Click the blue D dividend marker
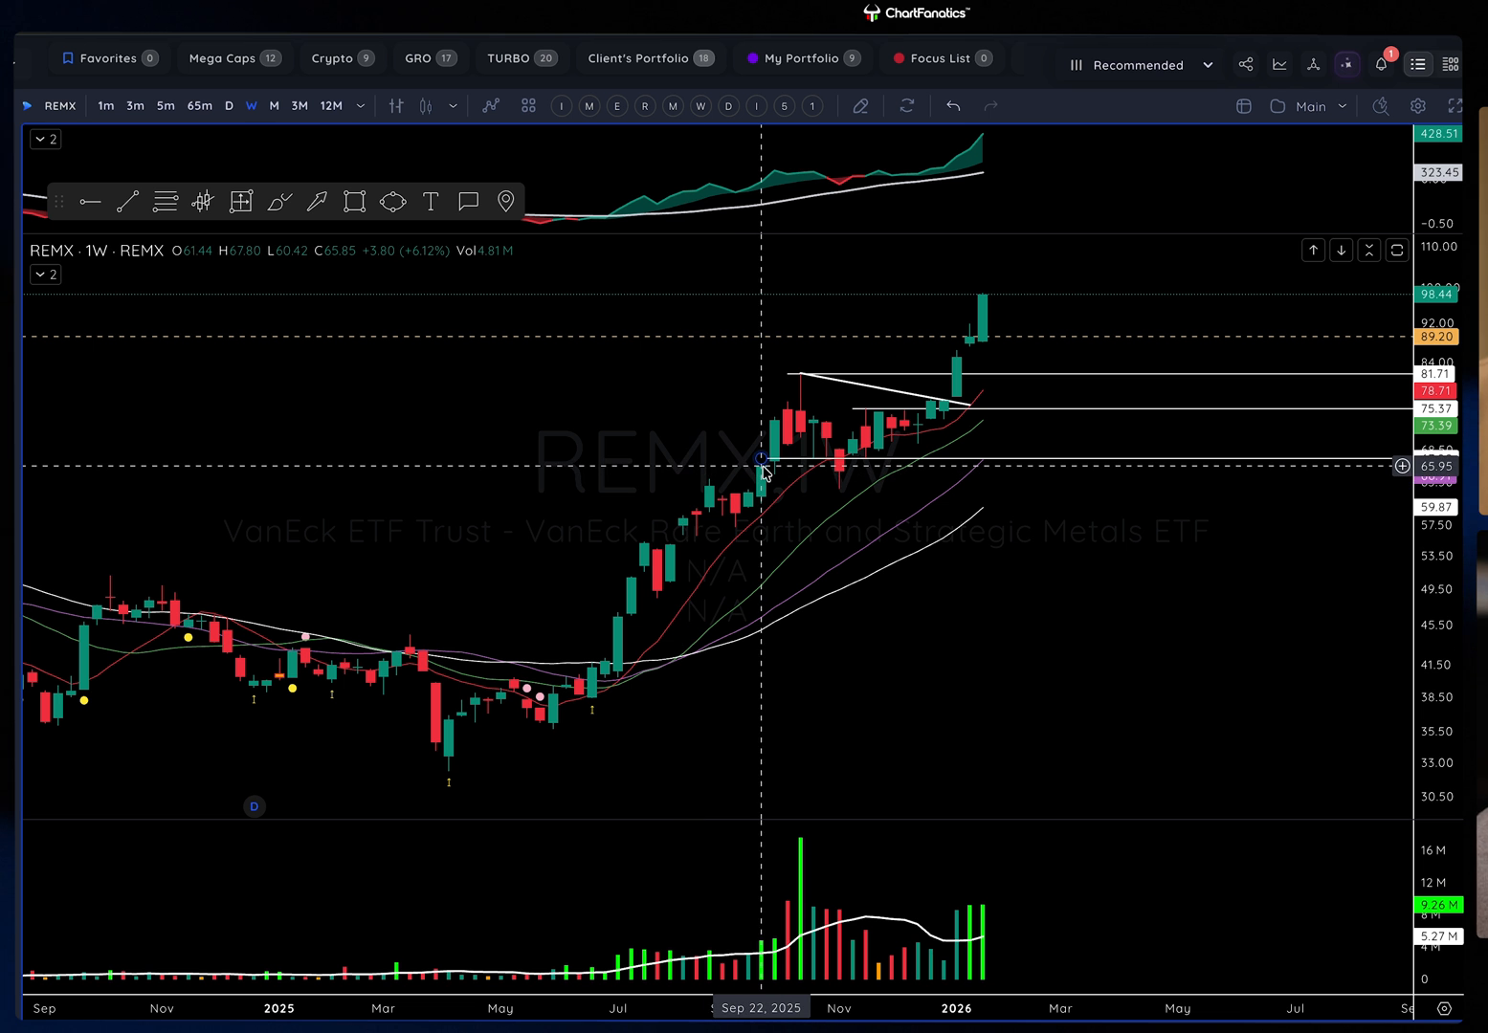 (x=255, y=807)
